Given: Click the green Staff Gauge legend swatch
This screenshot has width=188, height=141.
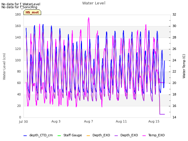Looking at the screenshot, I should 59,136.
